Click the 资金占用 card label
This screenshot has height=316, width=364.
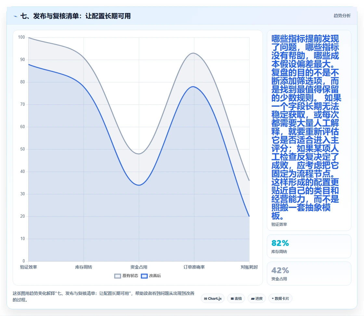coord(279,279)
